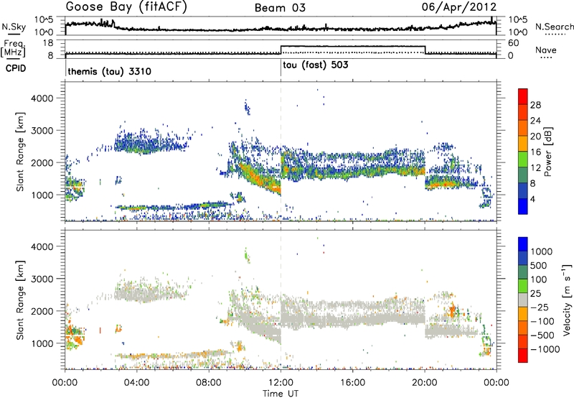574x398 pixels.
Task: Pick the orange power swatch between 20 and 24
Action: point(523,129)
